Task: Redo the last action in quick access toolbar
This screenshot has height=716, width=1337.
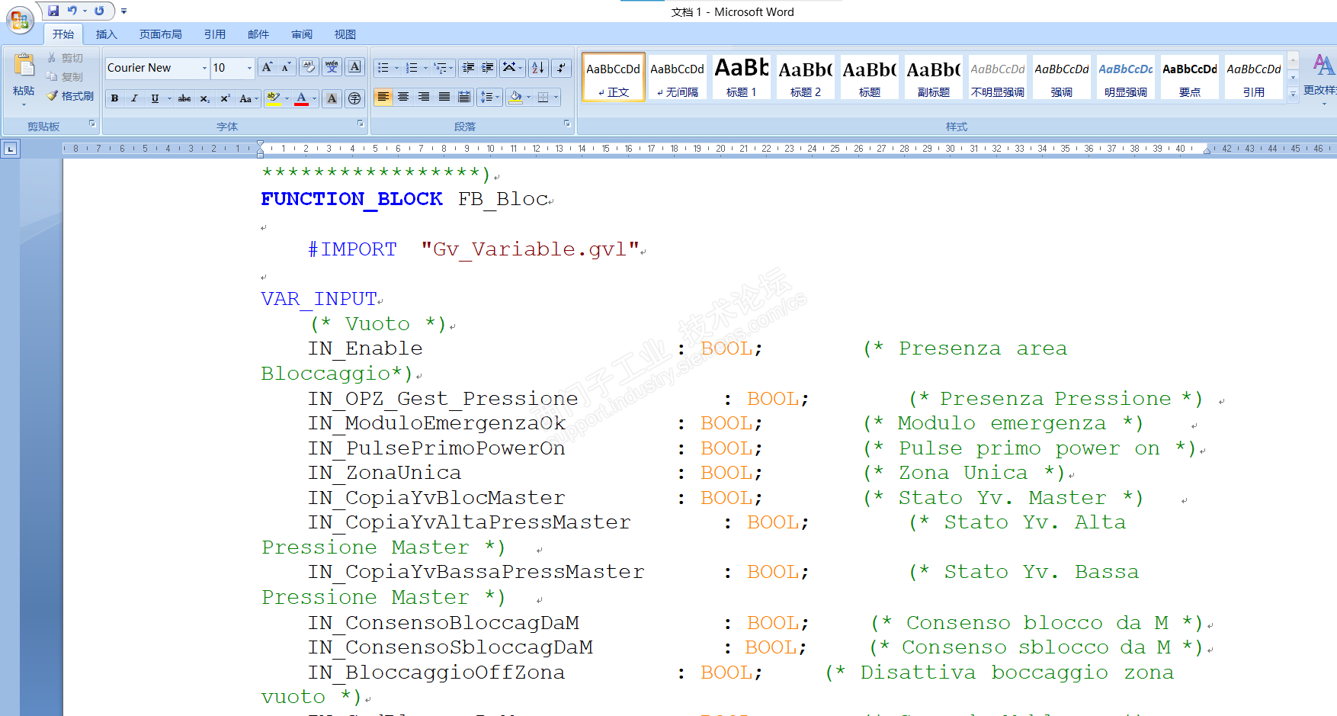Action: click(99, 11)
